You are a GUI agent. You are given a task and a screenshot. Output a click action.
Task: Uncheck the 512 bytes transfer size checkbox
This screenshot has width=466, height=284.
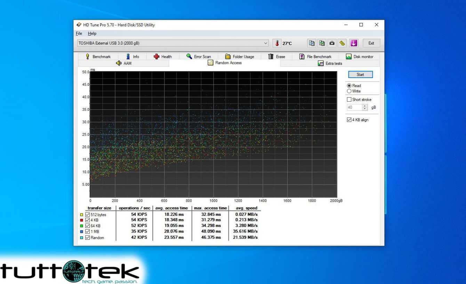[88, 215]
